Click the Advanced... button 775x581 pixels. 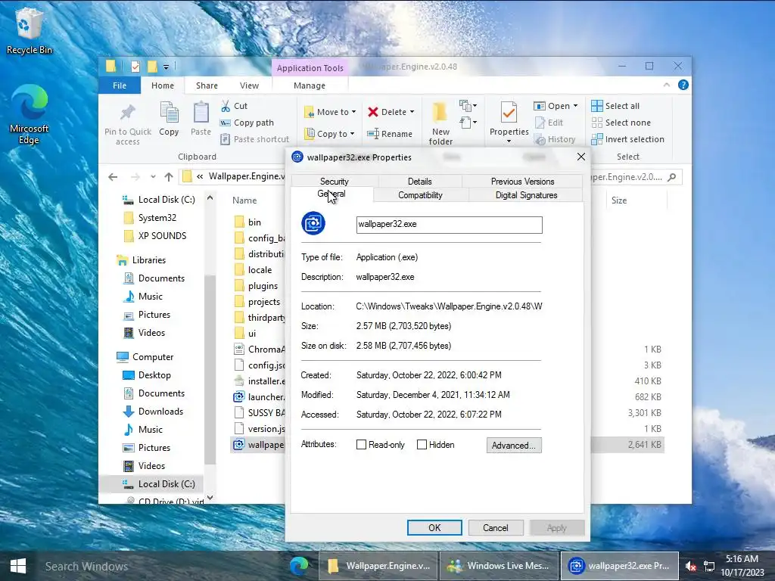514,445
